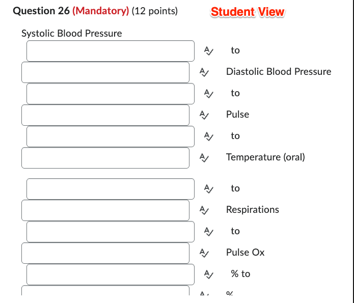Click spellcheck icon beside 'to' under Diastolic label

click(x=208, y=94)
